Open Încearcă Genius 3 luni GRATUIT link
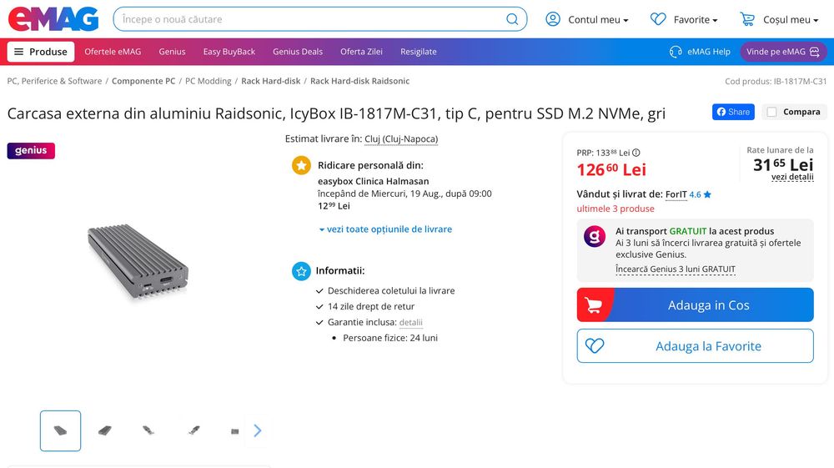 [675, 269]
